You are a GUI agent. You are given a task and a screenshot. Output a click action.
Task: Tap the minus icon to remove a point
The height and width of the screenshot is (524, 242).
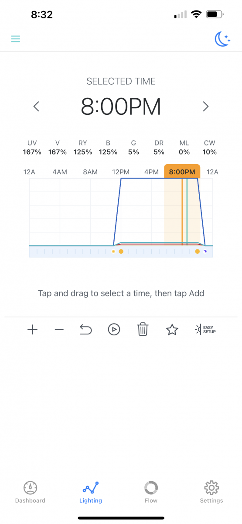pos(59,330)
